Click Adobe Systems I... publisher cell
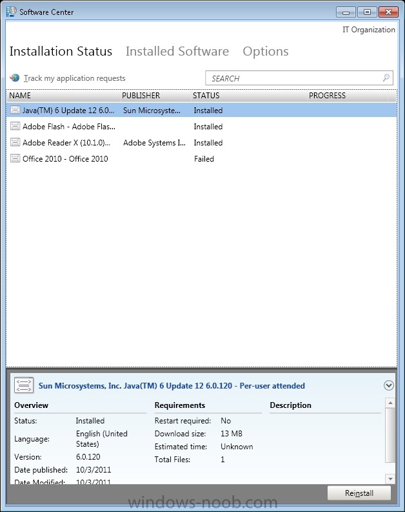405x512 pixels. [154, 143]
